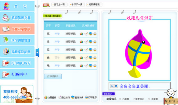Click 未学 status in 龟 row
The height and width of the screenshot is (105, 178).
[x=57, y=65]
